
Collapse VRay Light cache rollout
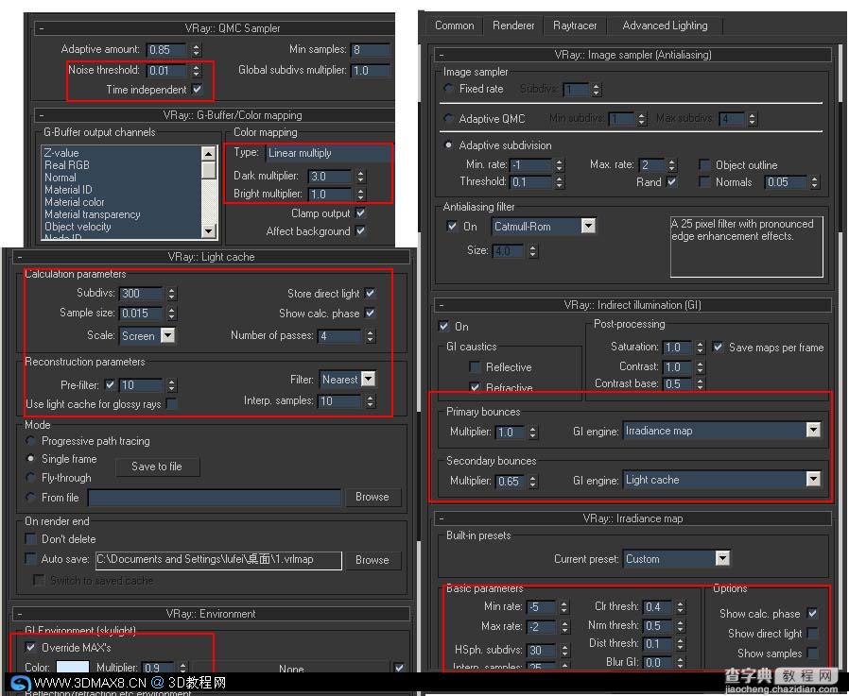20,257
